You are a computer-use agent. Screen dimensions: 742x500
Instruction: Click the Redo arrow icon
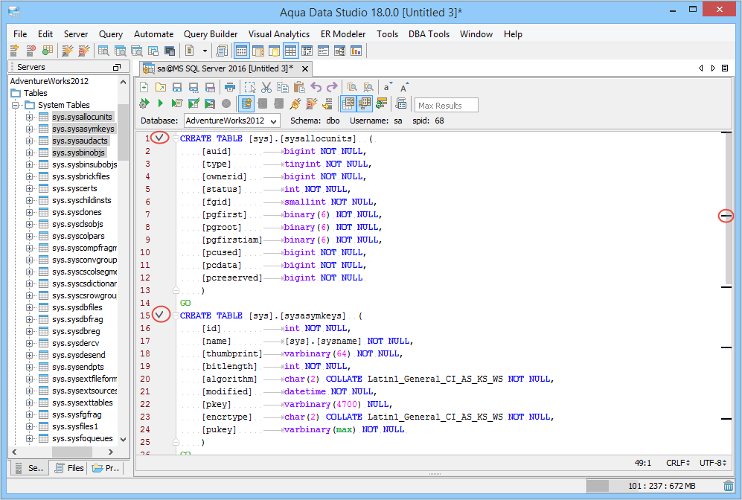coord(332,87)
